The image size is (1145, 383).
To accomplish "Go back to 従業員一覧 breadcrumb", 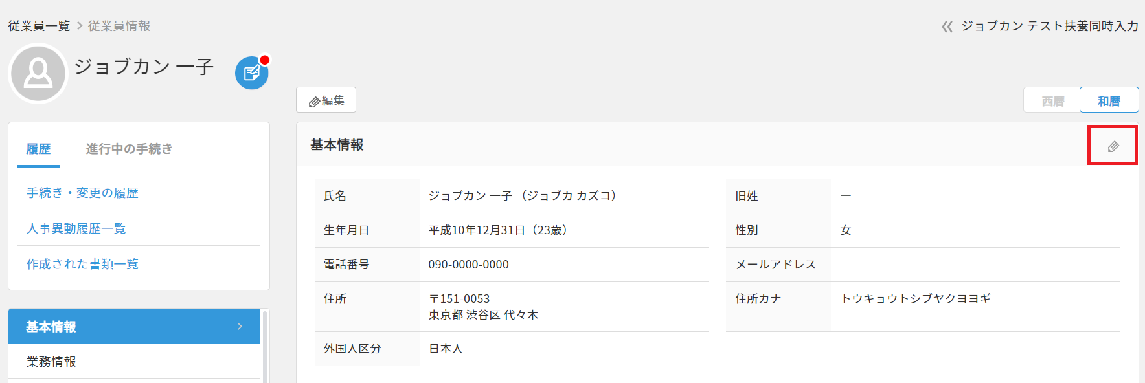I will click(39, 26).
